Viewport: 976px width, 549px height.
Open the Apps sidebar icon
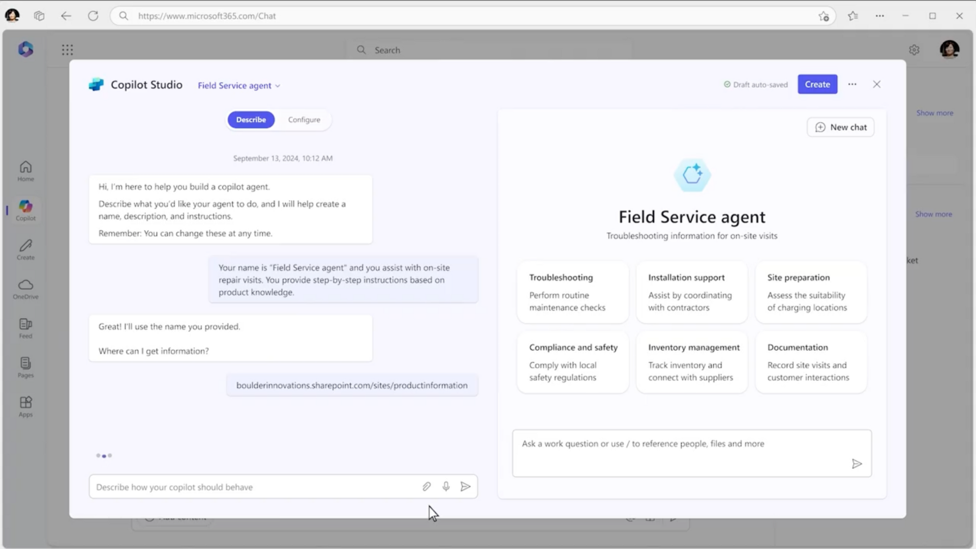click(25, 407)
